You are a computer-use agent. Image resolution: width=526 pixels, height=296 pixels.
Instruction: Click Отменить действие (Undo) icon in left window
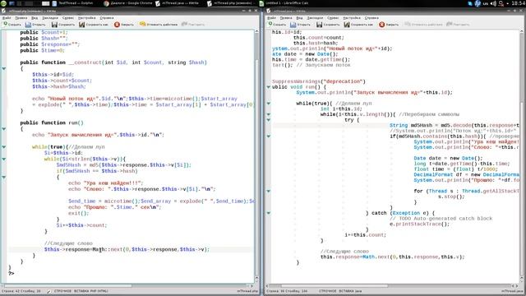click(142, 24)
